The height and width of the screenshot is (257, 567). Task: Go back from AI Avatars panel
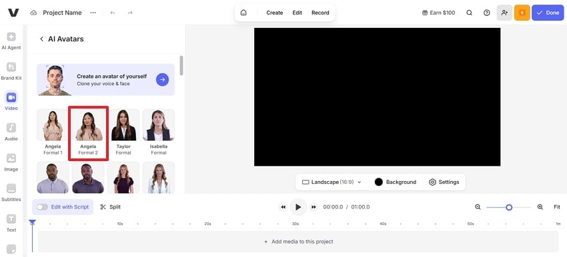point(41,39)
